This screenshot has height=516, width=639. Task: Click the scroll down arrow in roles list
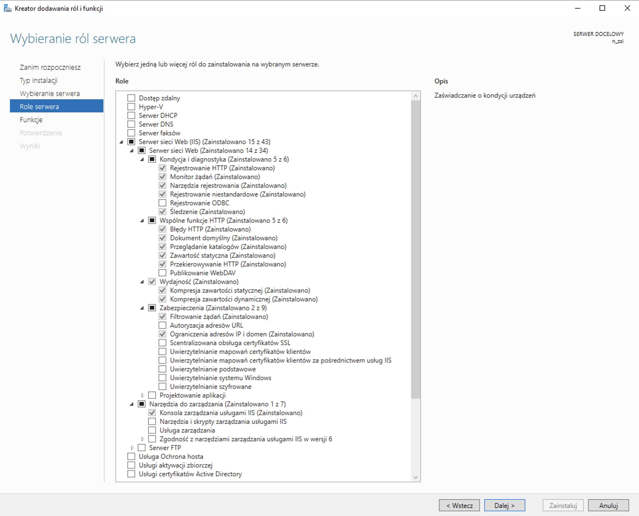click(x=415, y=477)
